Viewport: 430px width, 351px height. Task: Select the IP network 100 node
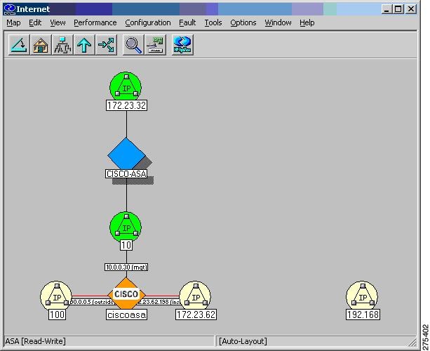pos(56,296)
